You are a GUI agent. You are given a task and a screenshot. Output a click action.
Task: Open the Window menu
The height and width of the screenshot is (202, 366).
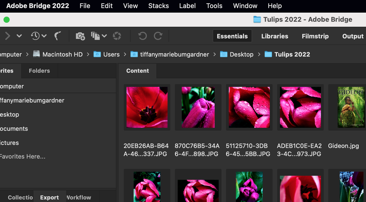point(245,6)
